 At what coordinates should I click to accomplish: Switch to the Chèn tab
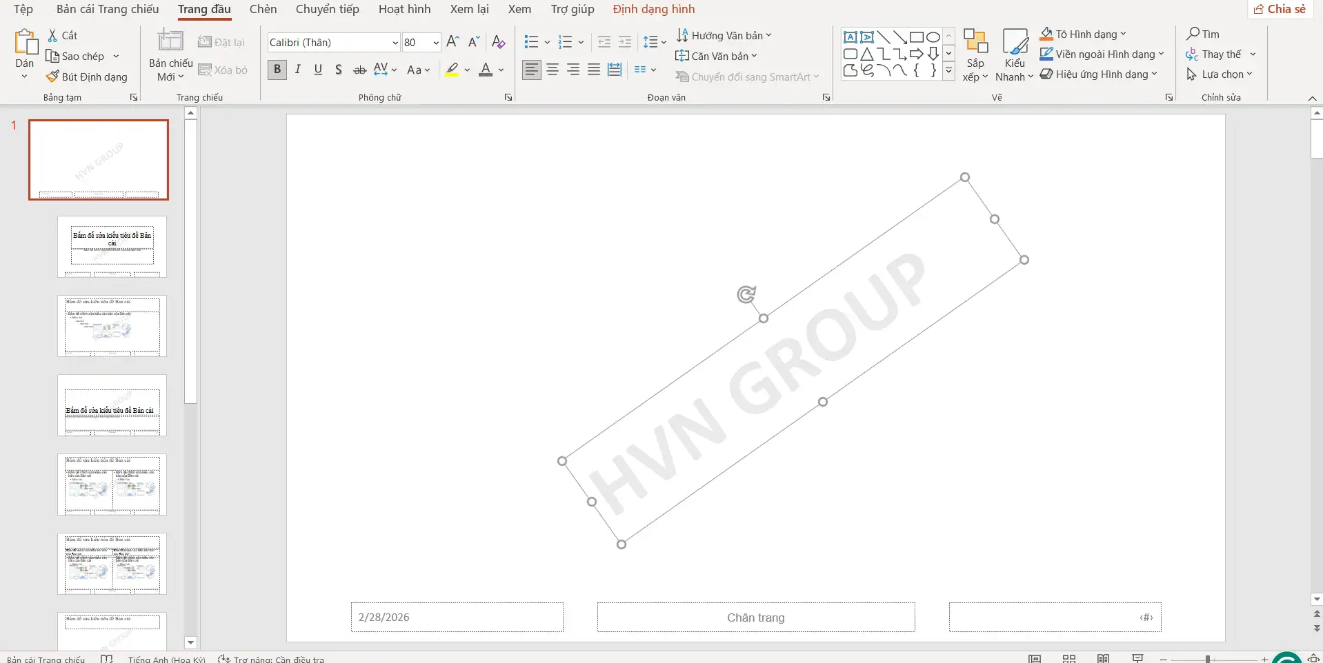pos(262,9)
